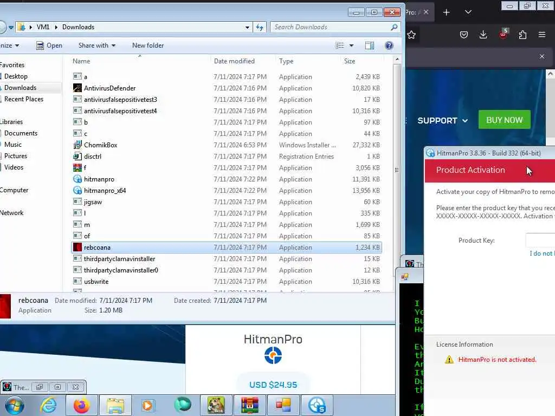Open the Documents library

pyautogui.click(x=21, y=133)
